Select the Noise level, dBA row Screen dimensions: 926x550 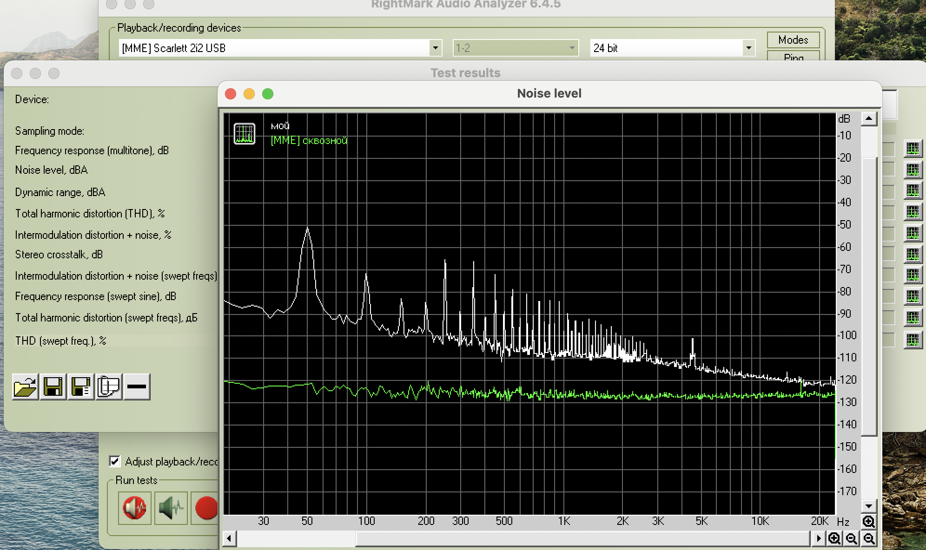51,170
